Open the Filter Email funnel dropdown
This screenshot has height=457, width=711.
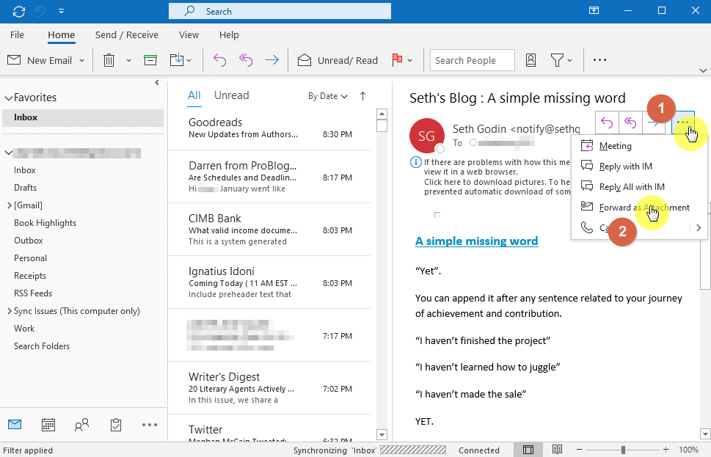coord(561,60)
